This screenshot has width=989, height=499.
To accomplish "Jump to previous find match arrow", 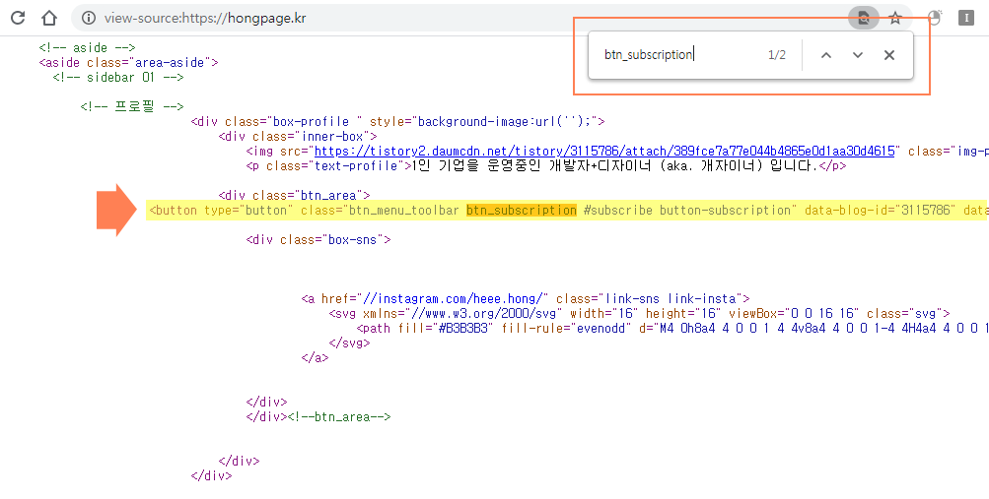I will pos(826,55).
